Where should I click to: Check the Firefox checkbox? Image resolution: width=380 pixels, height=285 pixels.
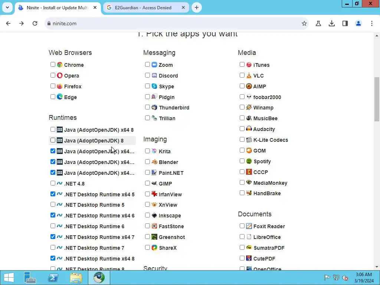(53, 86)
